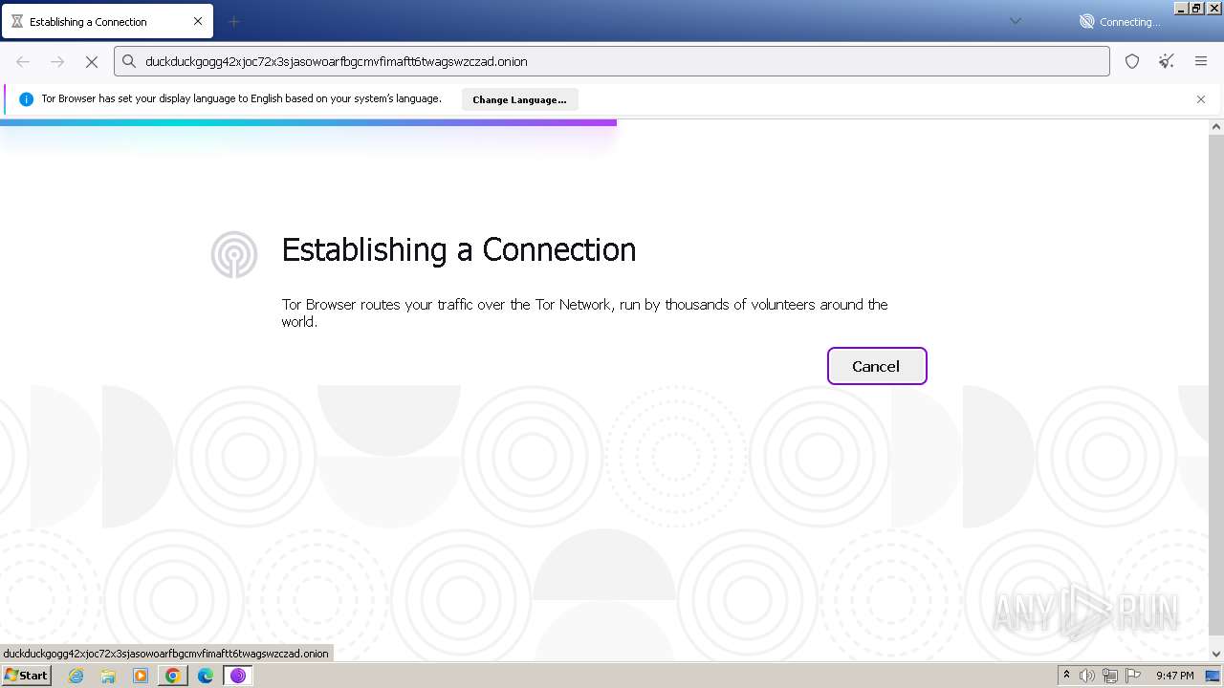Expand the list all tabs chevron

point(1016,21)
